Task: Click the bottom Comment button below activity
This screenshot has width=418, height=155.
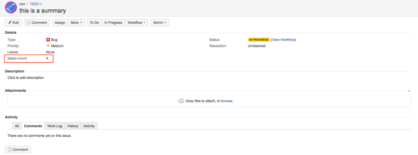Action: 18,150
